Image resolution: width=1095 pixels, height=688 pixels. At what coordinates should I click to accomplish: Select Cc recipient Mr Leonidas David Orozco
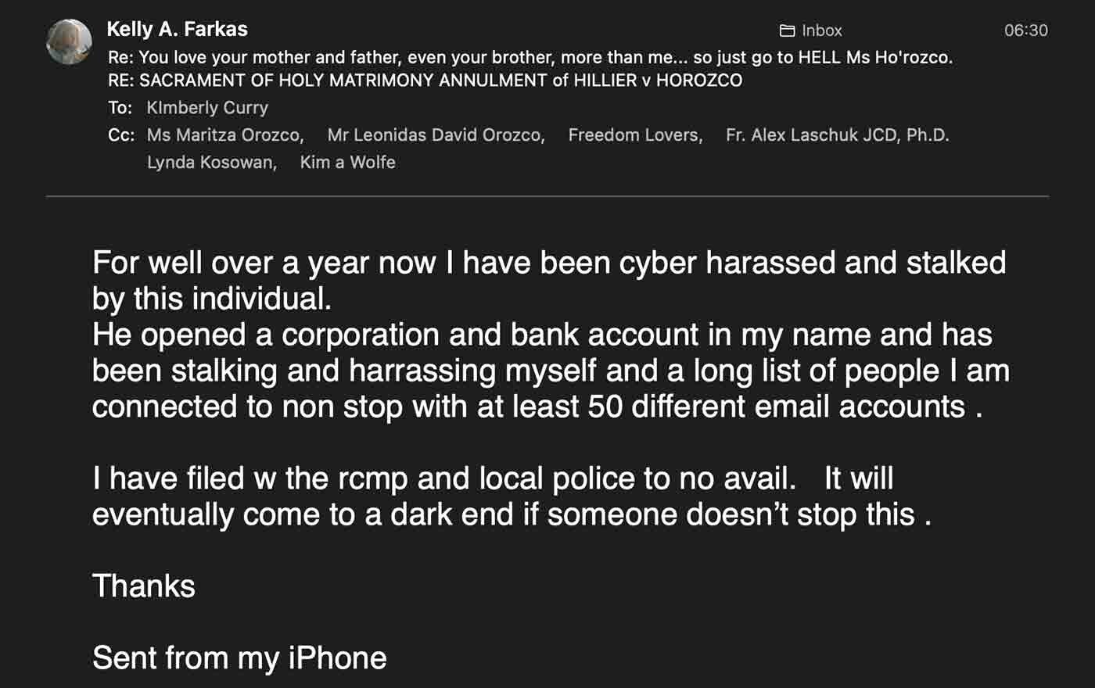(436, 134)
